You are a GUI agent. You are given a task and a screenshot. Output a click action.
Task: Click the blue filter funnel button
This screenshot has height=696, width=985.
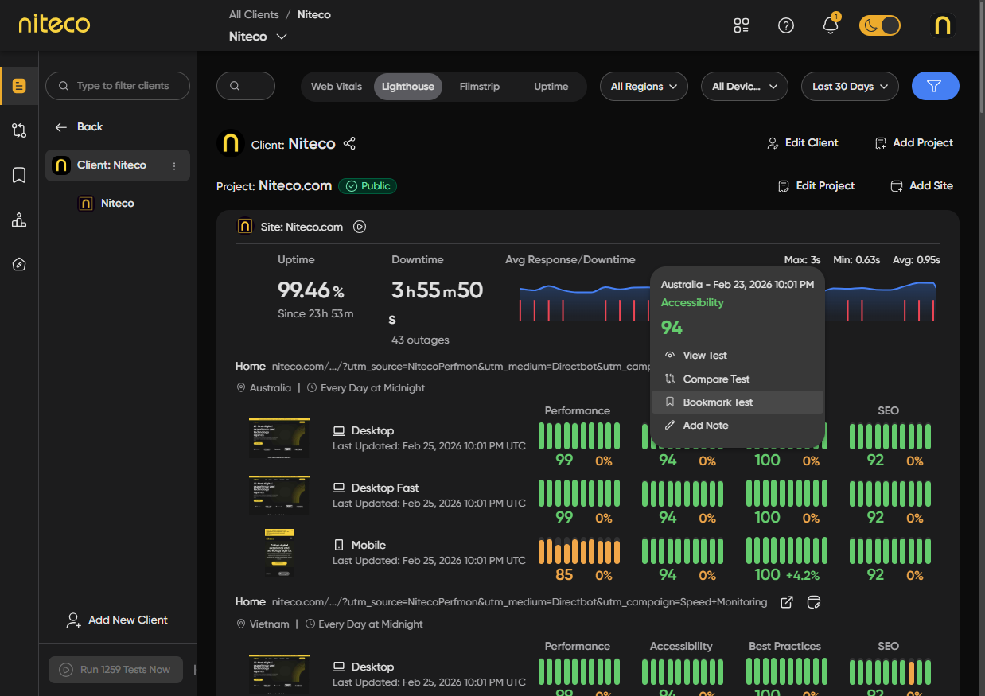pyautogui.click(x=935, y=86)
